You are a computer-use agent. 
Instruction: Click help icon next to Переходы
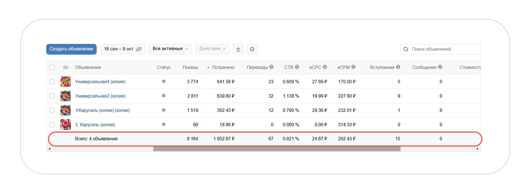(x=272, y=67)
